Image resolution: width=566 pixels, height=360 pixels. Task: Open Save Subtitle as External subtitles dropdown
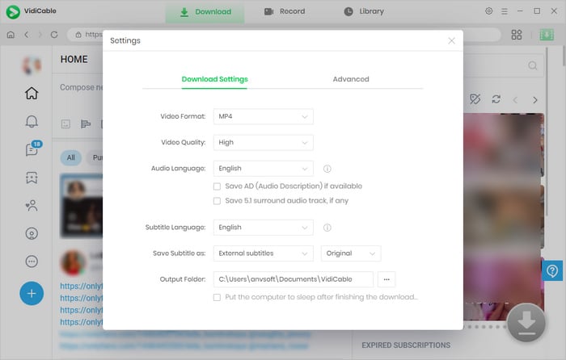[263, 253]
